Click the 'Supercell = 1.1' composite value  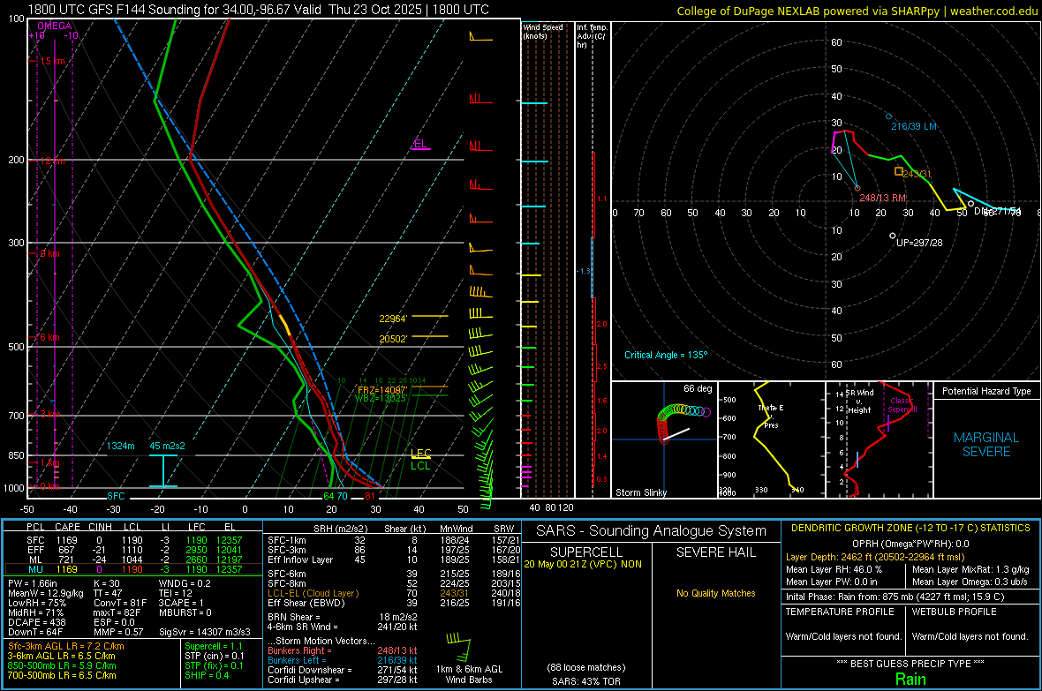point(214,646)
